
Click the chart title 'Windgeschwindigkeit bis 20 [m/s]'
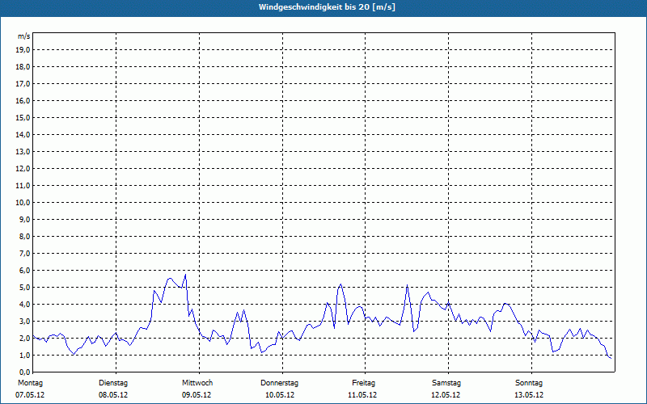coord(327,7)
